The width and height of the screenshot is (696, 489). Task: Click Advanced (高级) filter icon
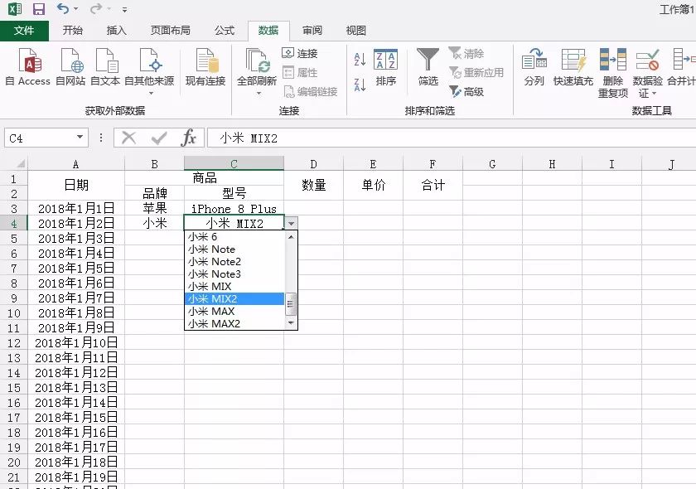466,91
